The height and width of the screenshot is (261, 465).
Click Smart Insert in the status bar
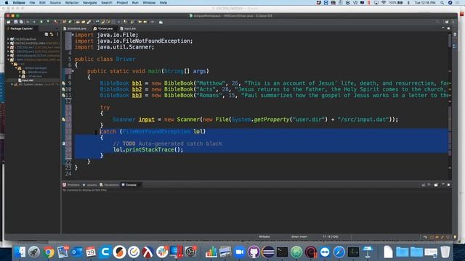[x=299, y=237]
